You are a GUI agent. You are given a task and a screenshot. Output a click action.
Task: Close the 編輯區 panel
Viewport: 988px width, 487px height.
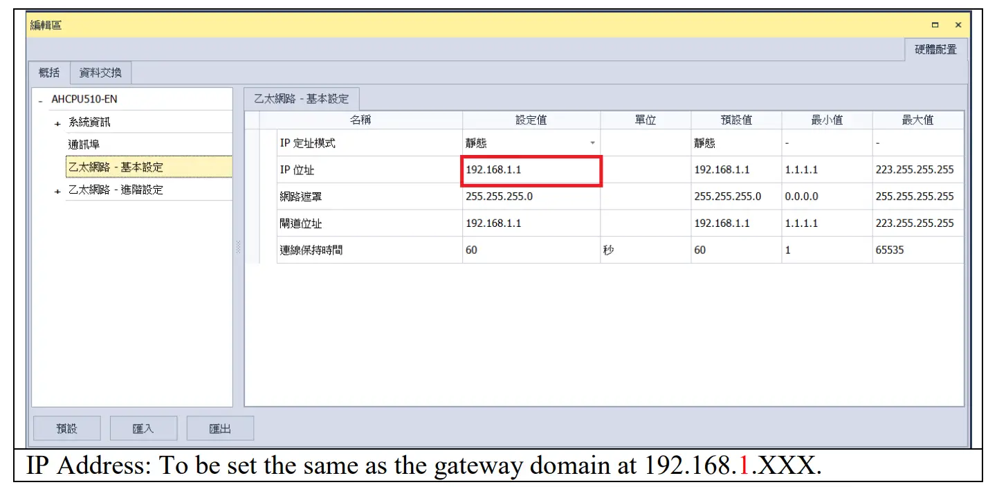click(x=958, y=26)
